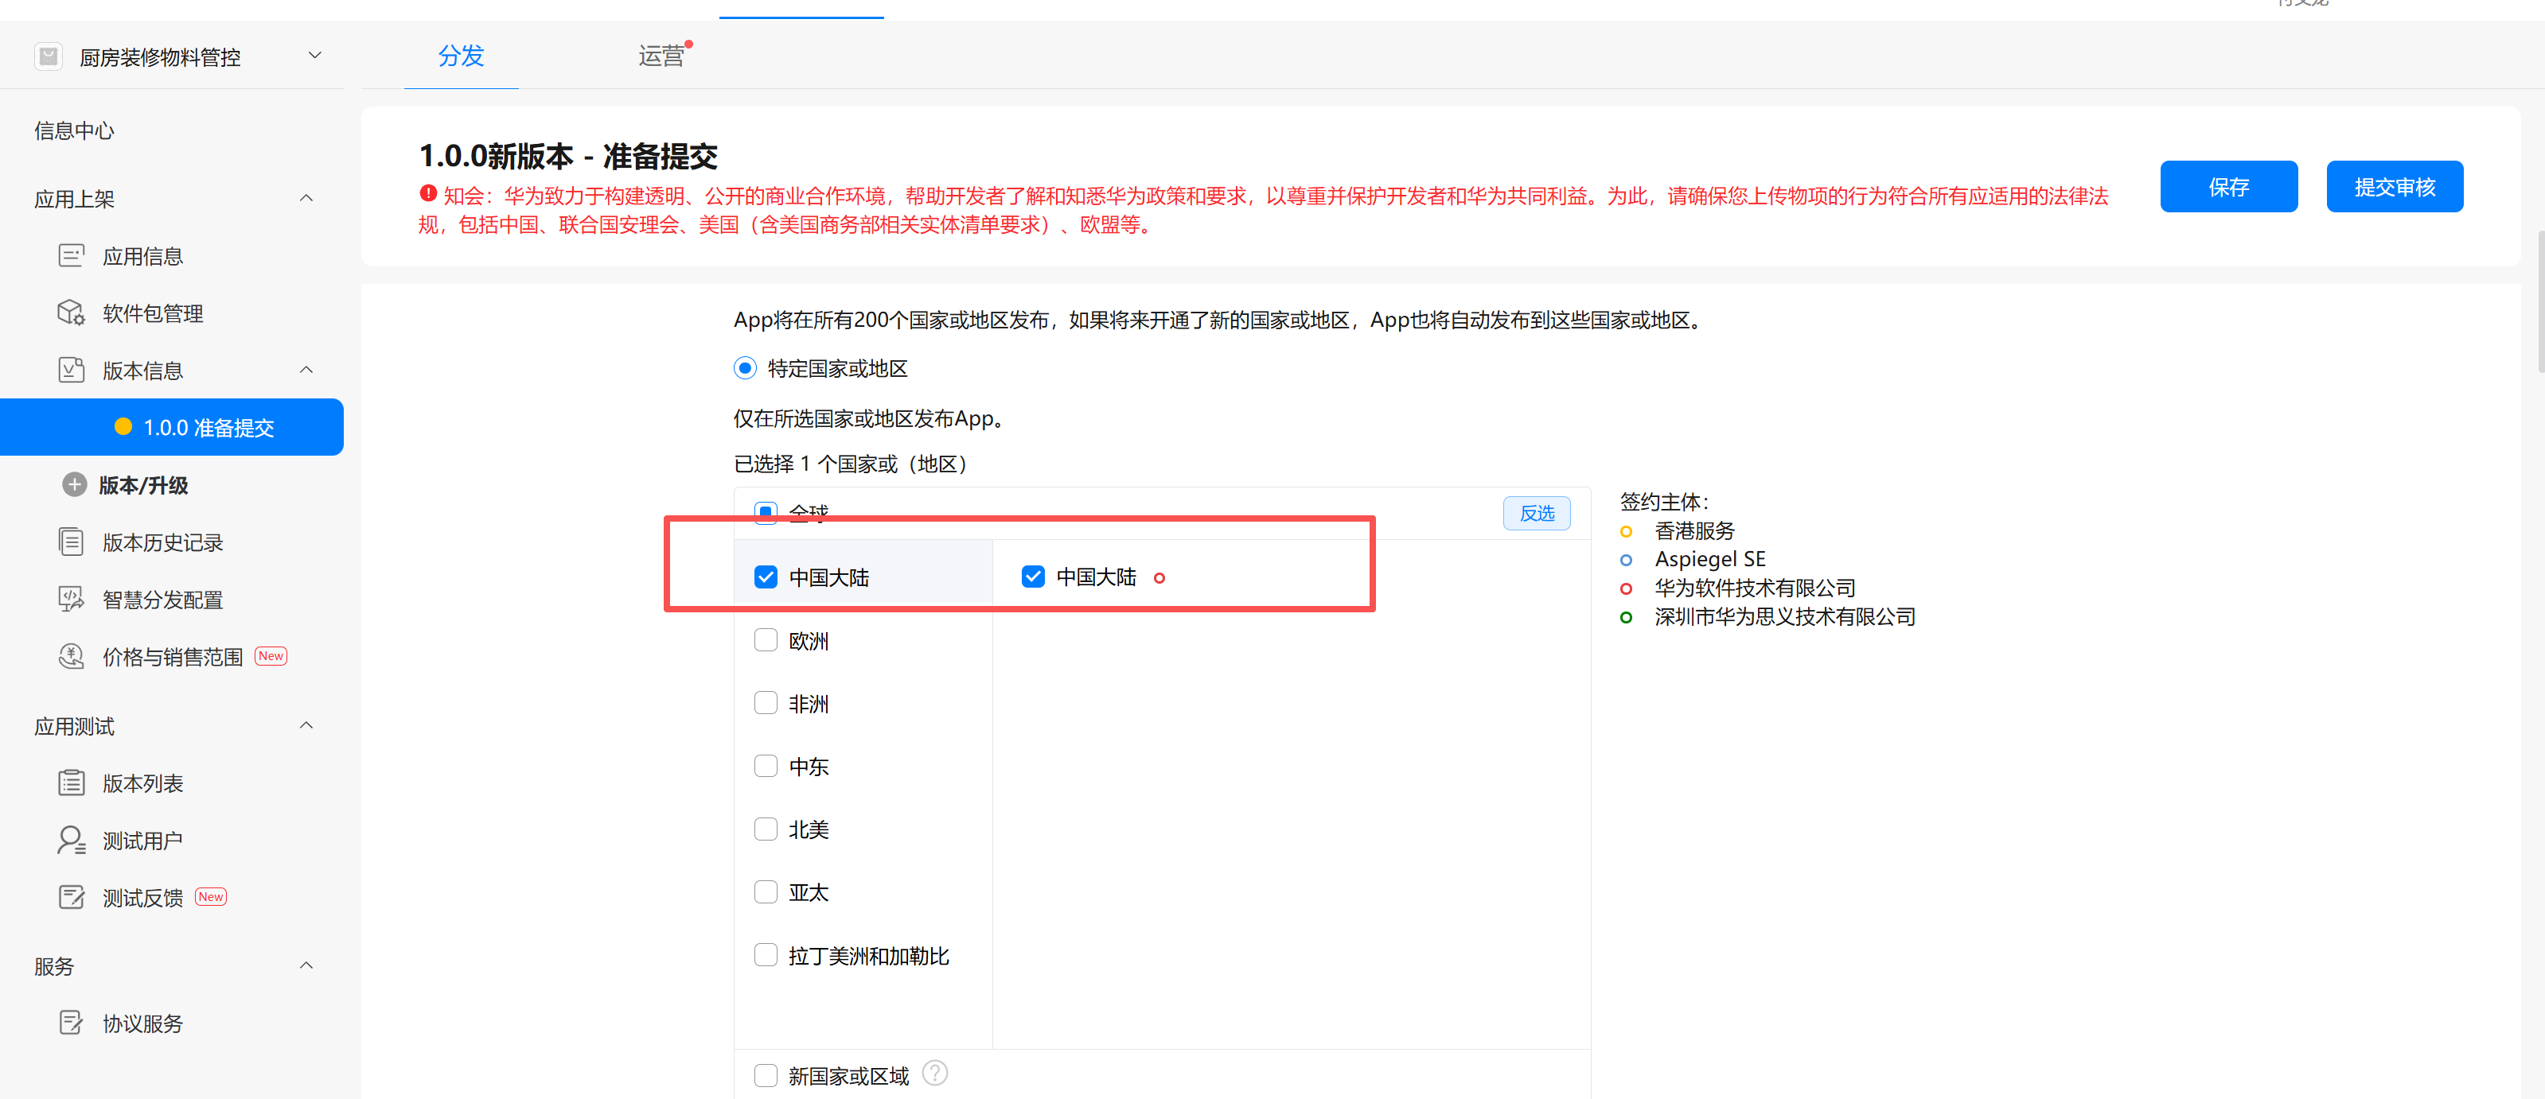Click the New badge beside 价格与销售范围

pyautogui.click(x=271, y=655)
